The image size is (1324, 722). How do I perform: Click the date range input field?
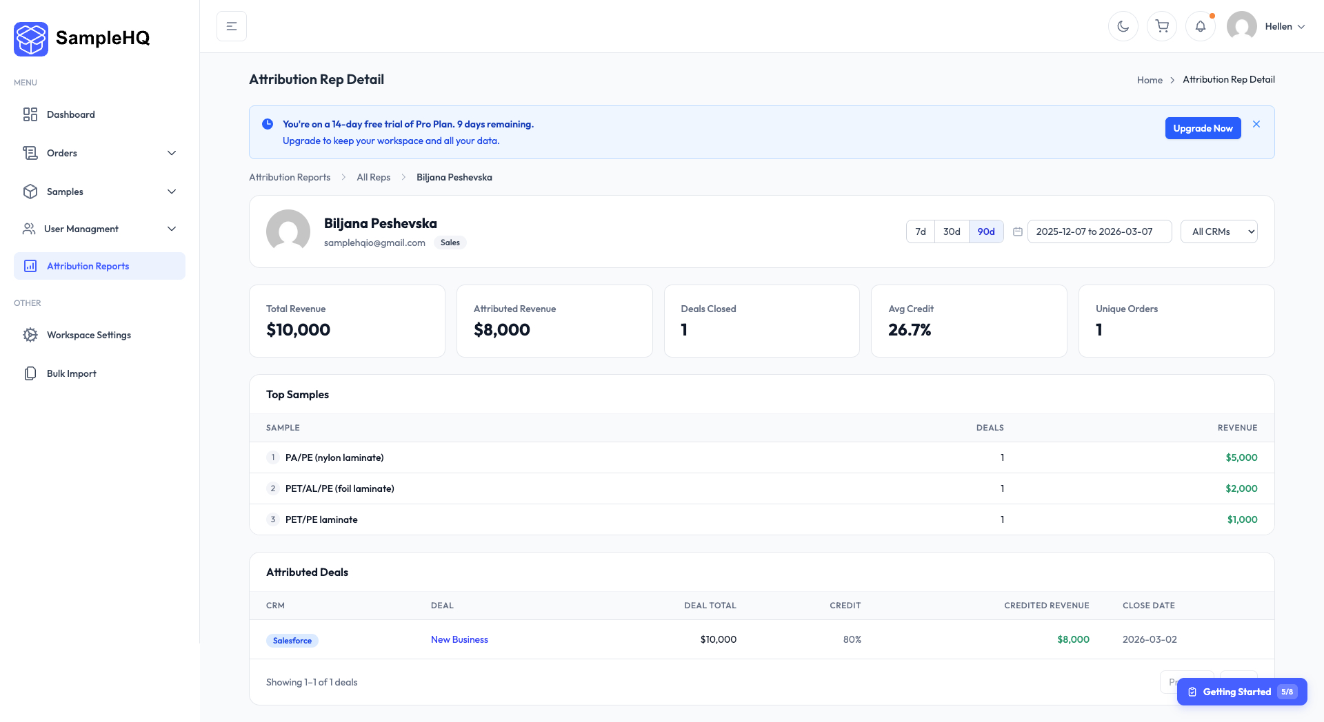click(1099, 232)
